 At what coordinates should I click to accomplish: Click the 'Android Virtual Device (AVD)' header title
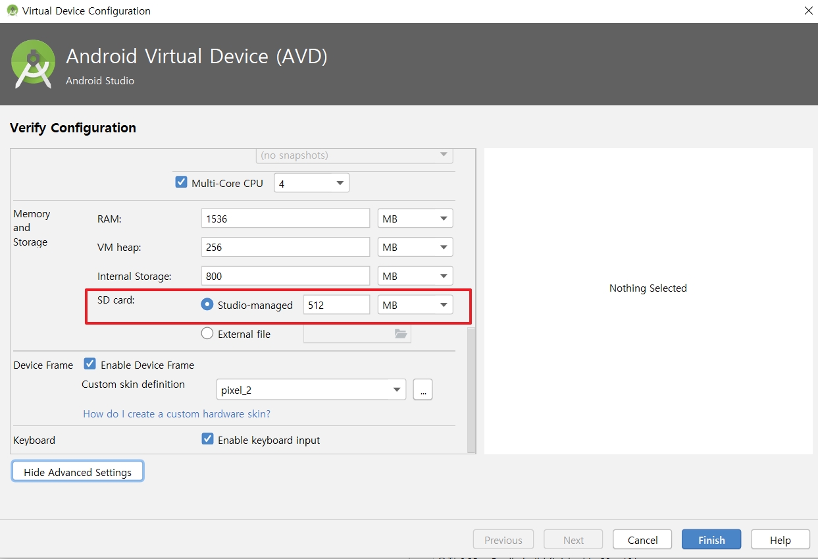197,56
